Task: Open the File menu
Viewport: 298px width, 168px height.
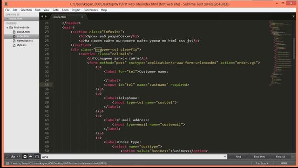Action: coord(7,10)
